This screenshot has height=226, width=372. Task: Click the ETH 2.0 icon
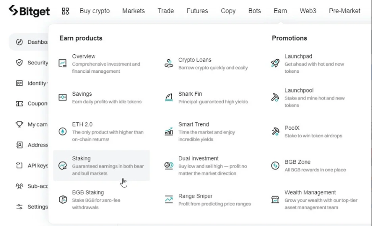pyautogui.click(x=63, y=132)
